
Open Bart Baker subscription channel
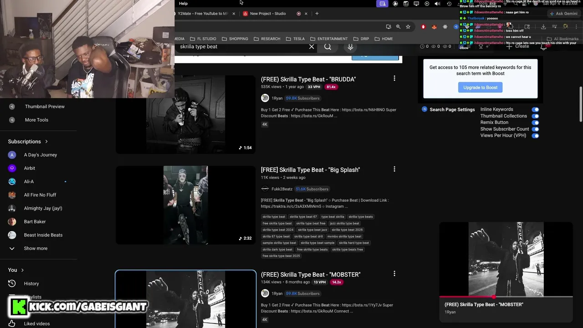[35, 221]
